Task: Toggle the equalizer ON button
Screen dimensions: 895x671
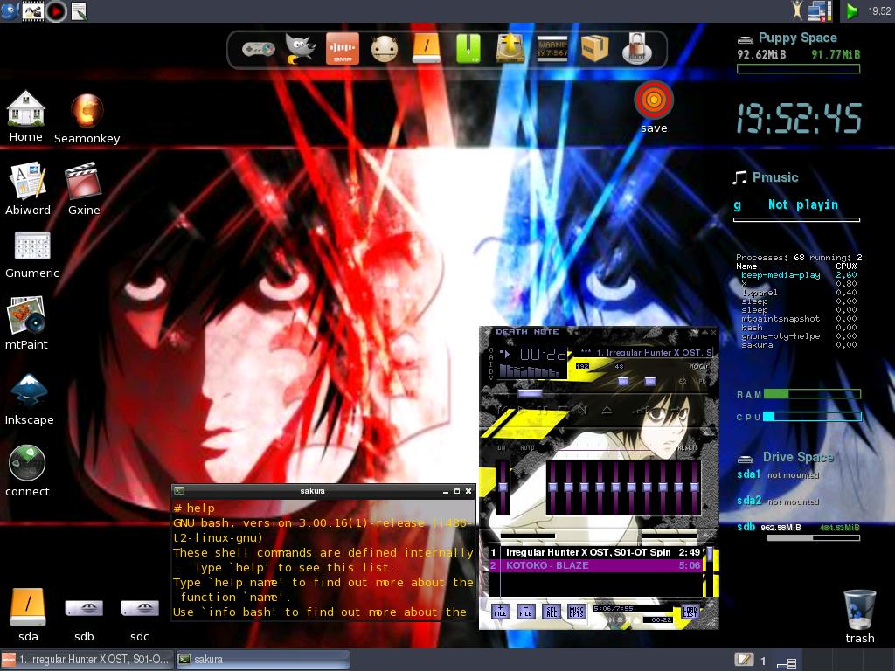Action: coord(501,448)
